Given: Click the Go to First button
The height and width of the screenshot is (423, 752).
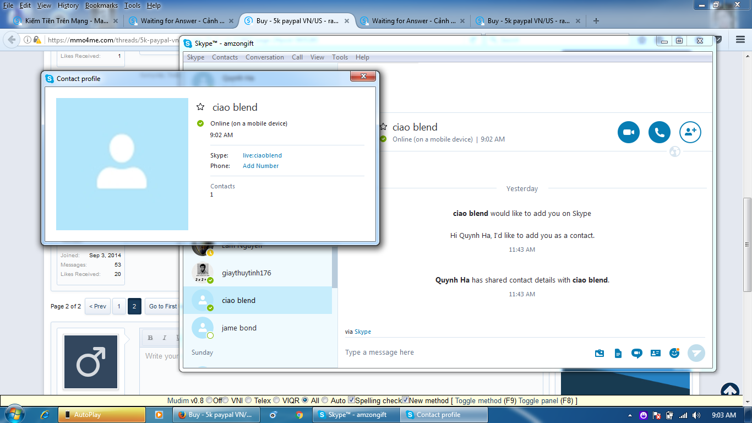Looking at the screenshot, I should point(163,306).
